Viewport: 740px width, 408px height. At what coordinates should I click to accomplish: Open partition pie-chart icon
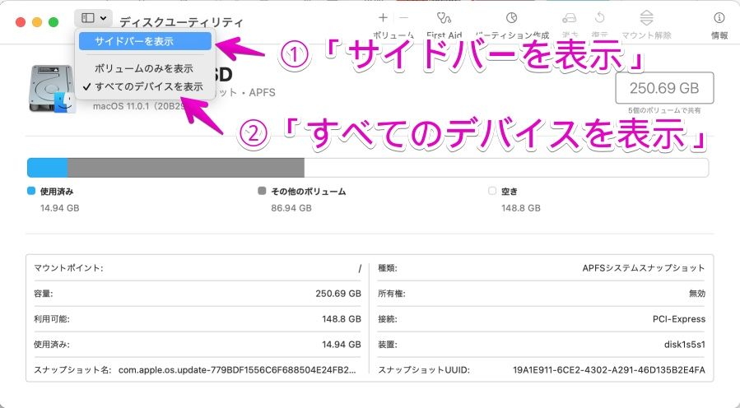click(512, 18)
